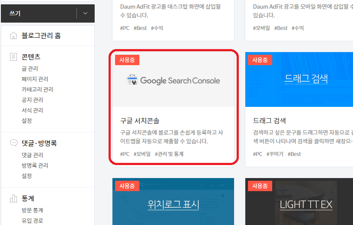Screen dimensions: 353x225
Task: Click #모바일 tag on 구글 서치콘솔 card
Action: coord(142,154)
